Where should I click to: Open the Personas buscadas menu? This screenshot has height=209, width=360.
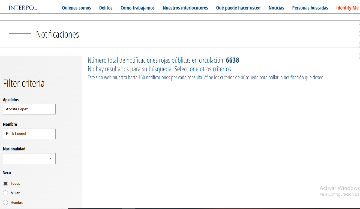click(310, 8)
